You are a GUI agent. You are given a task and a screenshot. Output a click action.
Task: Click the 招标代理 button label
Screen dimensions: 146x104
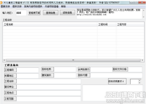[x=84, y=75]
